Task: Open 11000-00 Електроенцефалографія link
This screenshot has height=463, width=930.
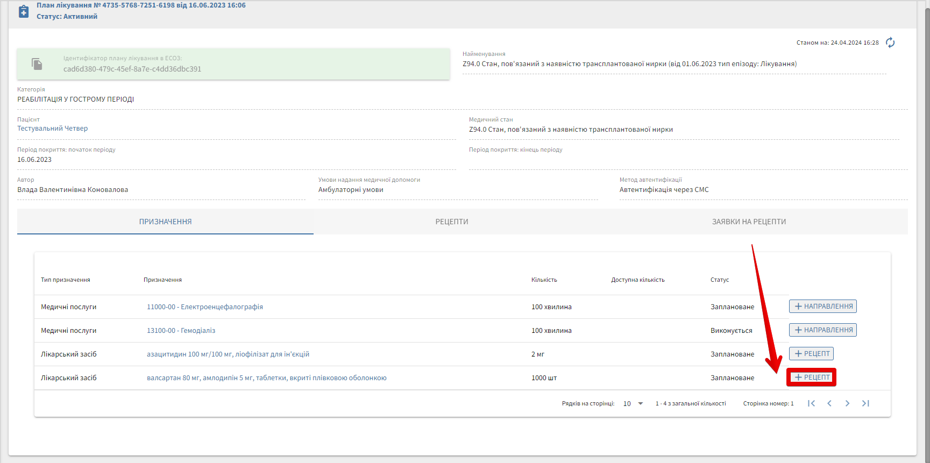Action: [x=204, y=307]
